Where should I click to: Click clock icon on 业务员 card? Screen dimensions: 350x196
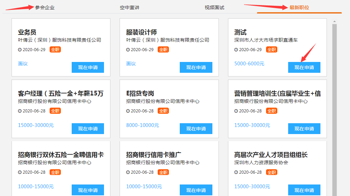[x=20, y=50]
